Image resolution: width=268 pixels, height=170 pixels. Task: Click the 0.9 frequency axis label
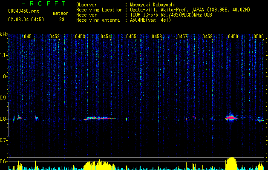click(3, 98)
